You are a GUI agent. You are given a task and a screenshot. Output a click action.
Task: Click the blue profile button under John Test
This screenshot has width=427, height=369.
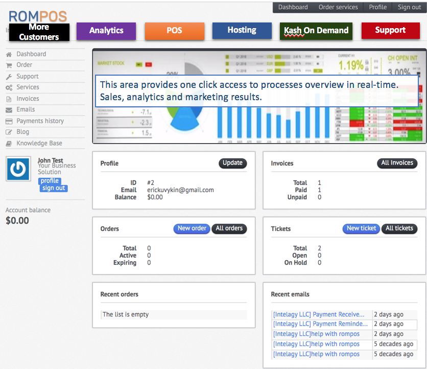(x=50, y=181)
